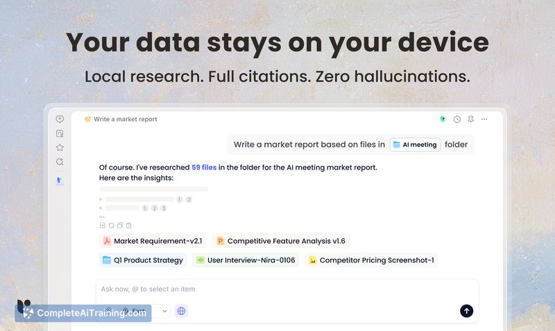Delete the response with trash icon
The height and width of the screenshot is (331, 555).
click(x=129, y=225)
